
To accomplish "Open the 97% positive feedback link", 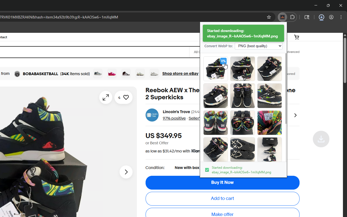I will tap(174, 118).
